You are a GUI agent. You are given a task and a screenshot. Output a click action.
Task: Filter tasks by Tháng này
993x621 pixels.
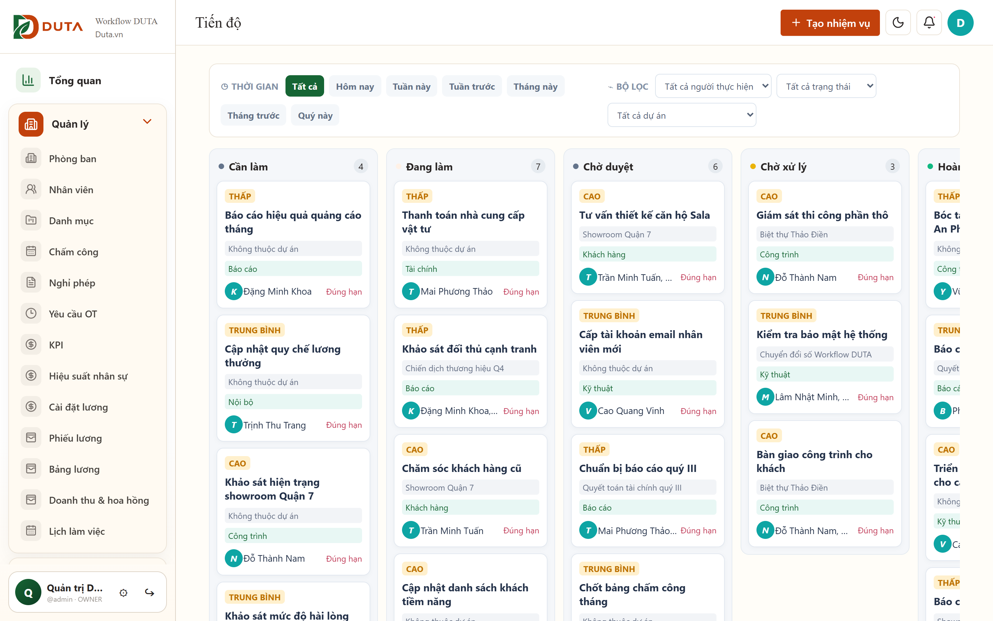coord(535,86)
